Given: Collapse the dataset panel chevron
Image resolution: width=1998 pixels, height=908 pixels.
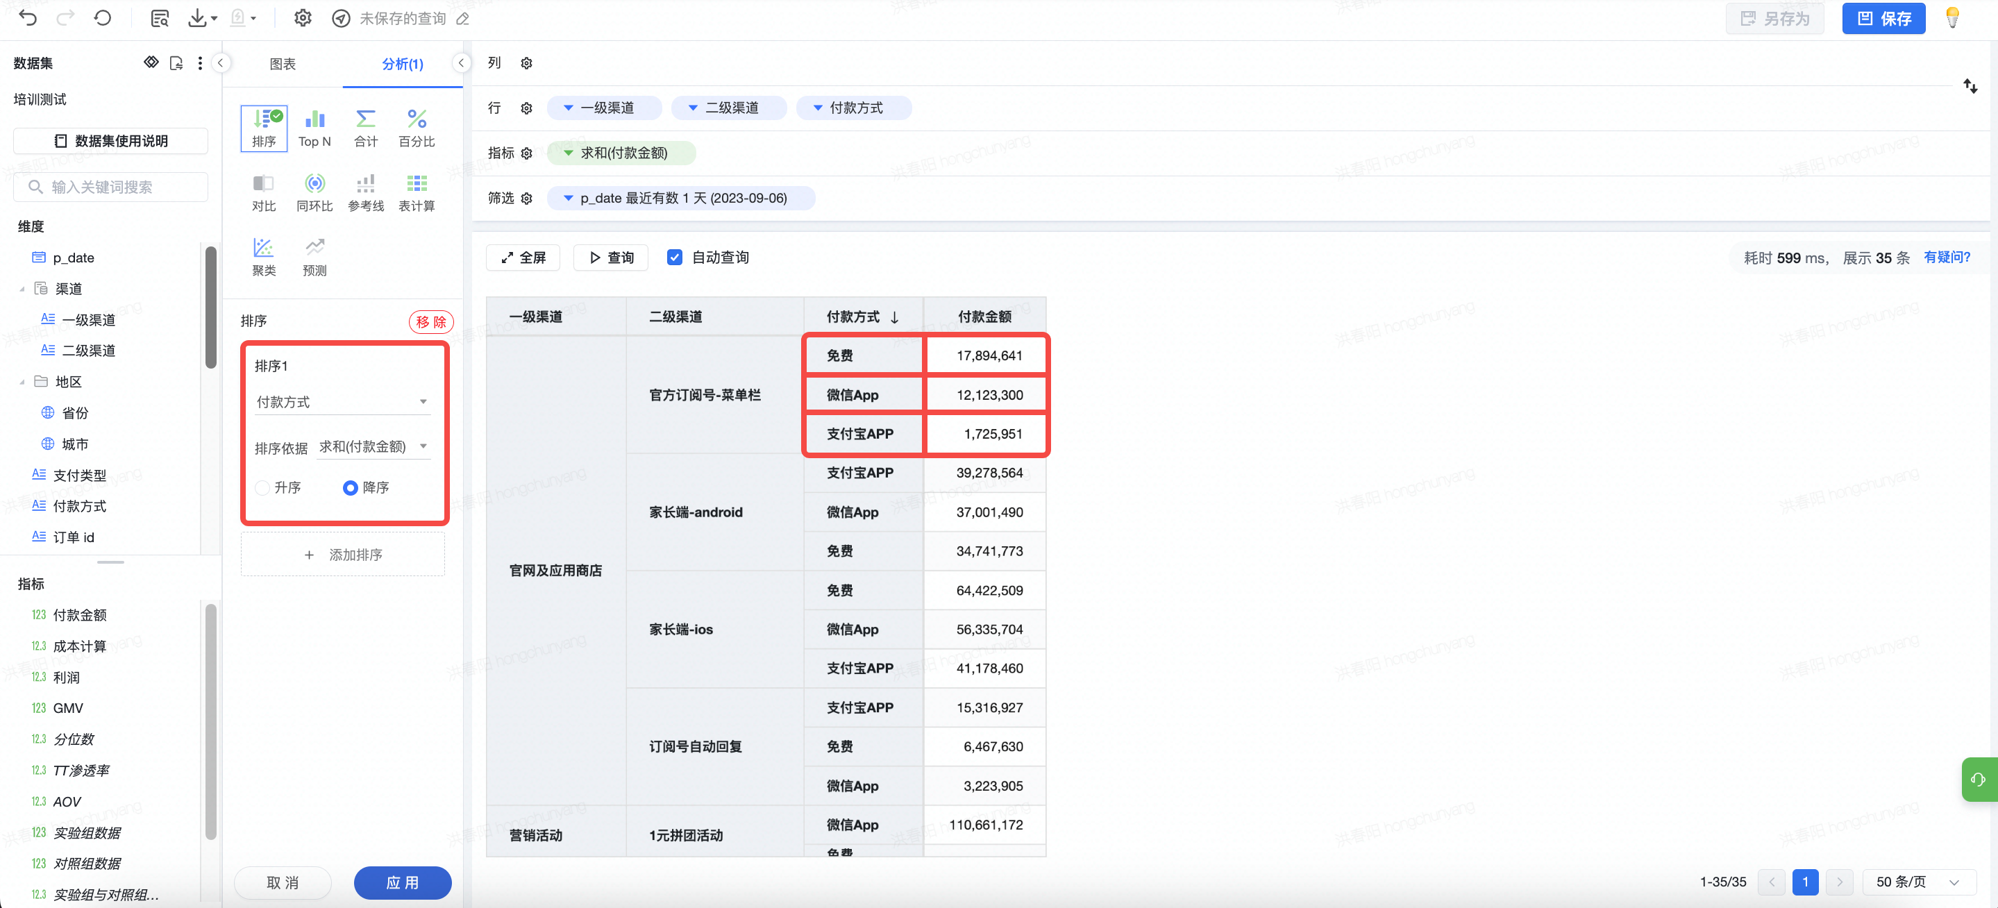Looking at the screenshot, I should [x=220, y=62].
